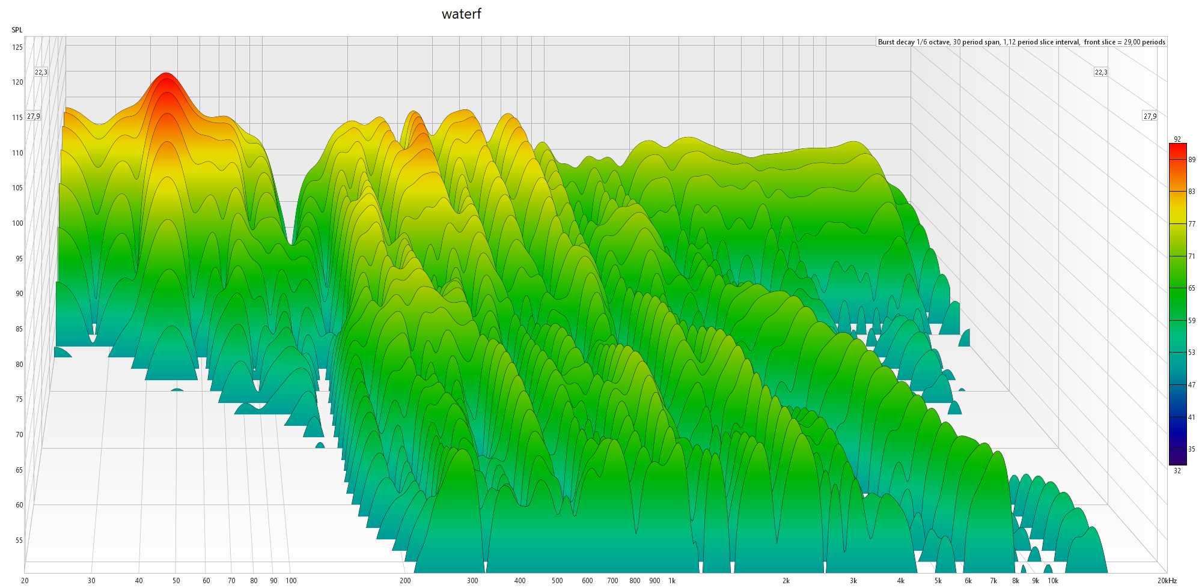Click the 900 frequency axis label
1202x588 pixels.
point(654,581)
